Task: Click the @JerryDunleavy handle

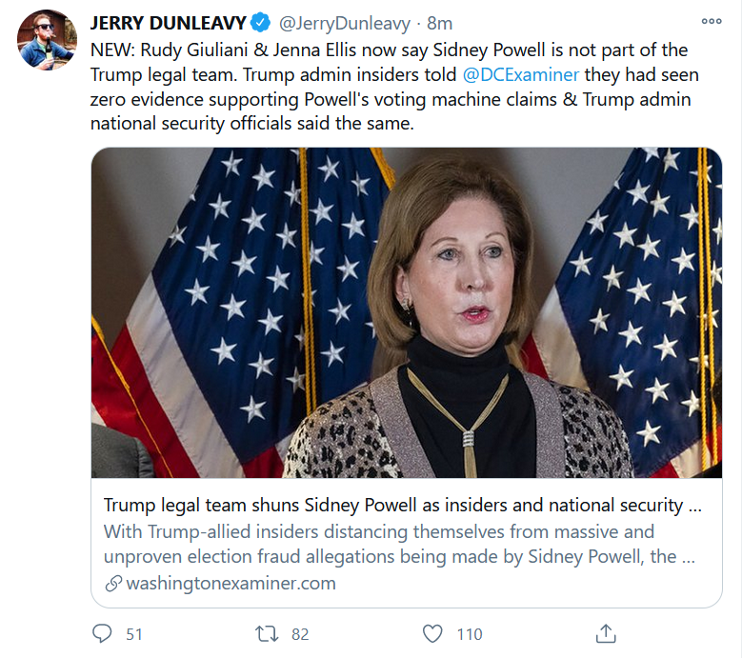Action: [x=344, y=22]
